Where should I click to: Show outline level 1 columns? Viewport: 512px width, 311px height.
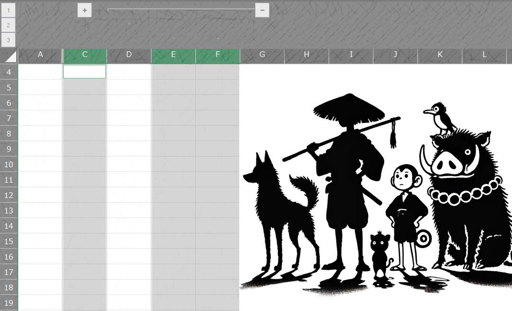coord(9,10)
